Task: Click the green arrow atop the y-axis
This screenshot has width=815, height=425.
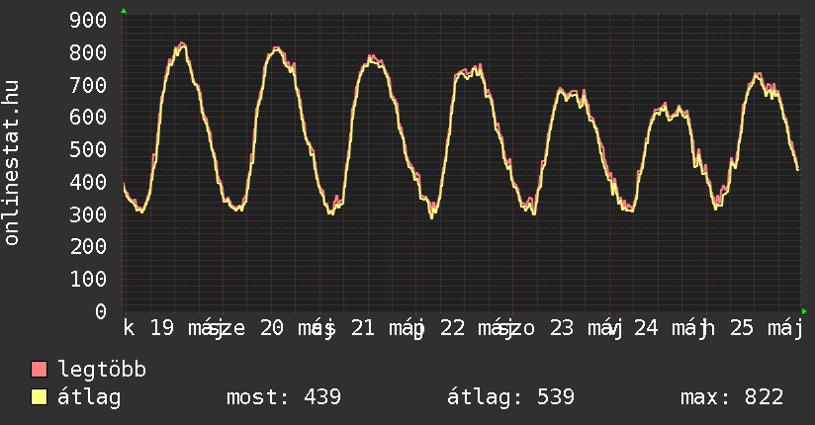Action: pyautogui.click(x=124, y=11)
